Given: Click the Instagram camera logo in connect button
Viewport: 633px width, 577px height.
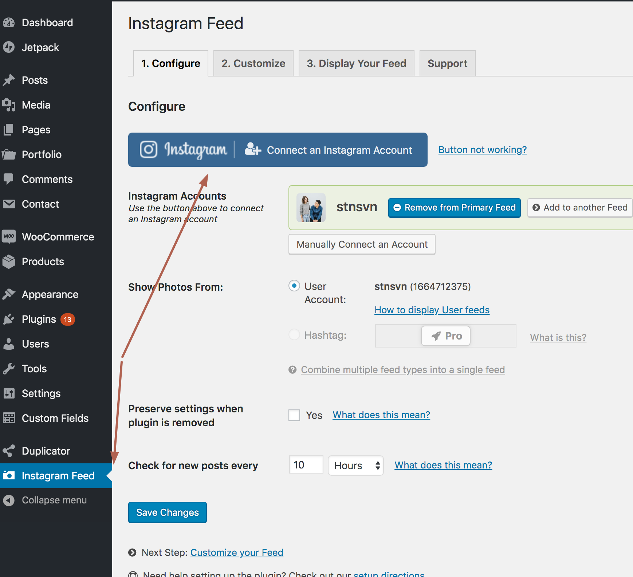Looking at the screenshot, I should [149, 149].
